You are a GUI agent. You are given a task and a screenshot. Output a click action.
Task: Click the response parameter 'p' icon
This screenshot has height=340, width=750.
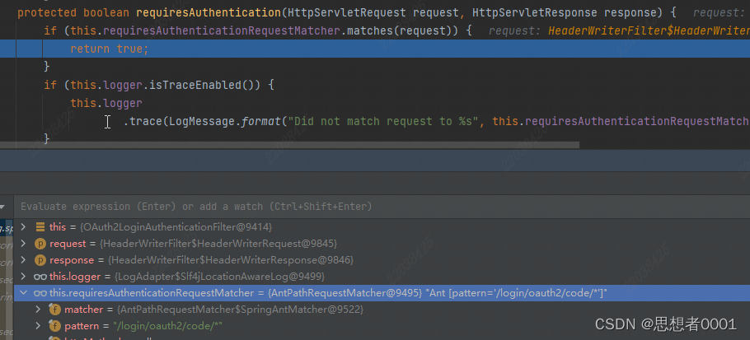pos(40,259)
